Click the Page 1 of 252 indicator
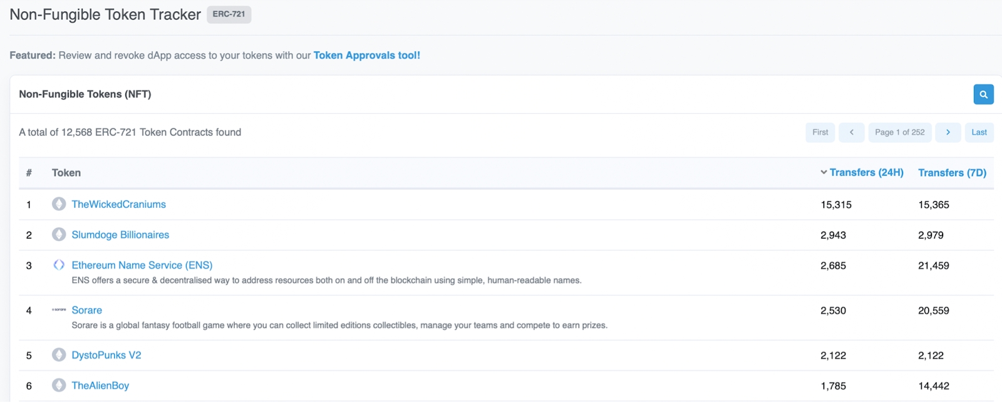Image resolution: width=1002 pixels, height=402 pixels. [899, 133]
